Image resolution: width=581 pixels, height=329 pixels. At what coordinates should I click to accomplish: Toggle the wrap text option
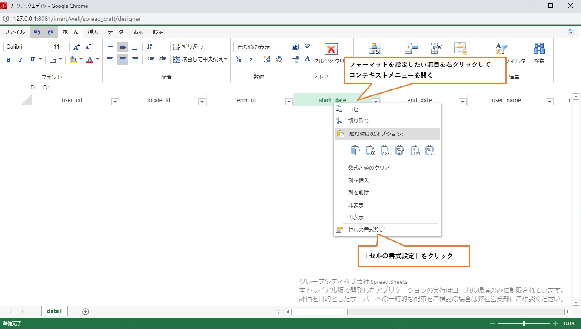click(x=188, y=47)
